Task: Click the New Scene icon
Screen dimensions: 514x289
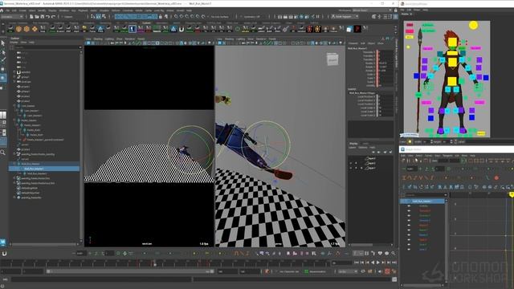Action: pyautogui.click(x=31, y=16)
